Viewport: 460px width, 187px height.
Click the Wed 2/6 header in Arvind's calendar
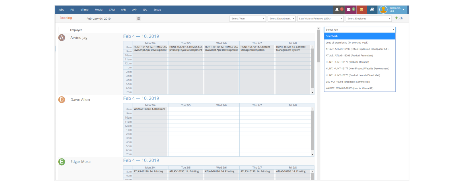coord(221,43)
